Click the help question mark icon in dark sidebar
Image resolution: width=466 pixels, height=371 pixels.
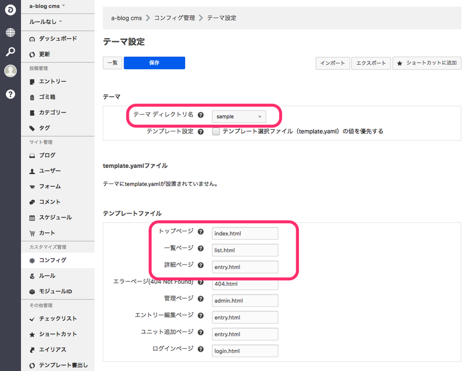click(x=10, y=94)
